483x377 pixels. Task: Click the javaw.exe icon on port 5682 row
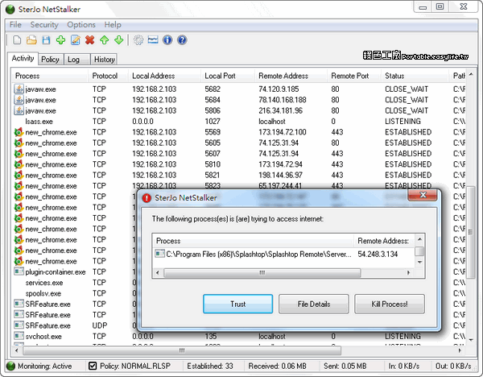pyautogui.click(x=19, y=89)
